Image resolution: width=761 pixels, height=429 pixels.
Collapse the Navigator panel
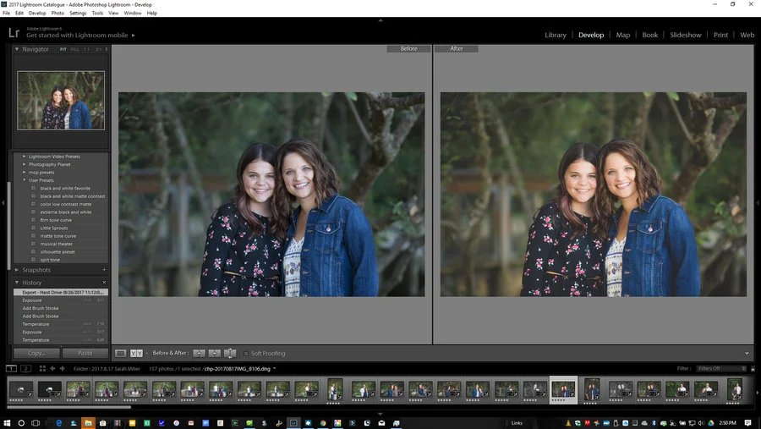(x=17, y=49)
